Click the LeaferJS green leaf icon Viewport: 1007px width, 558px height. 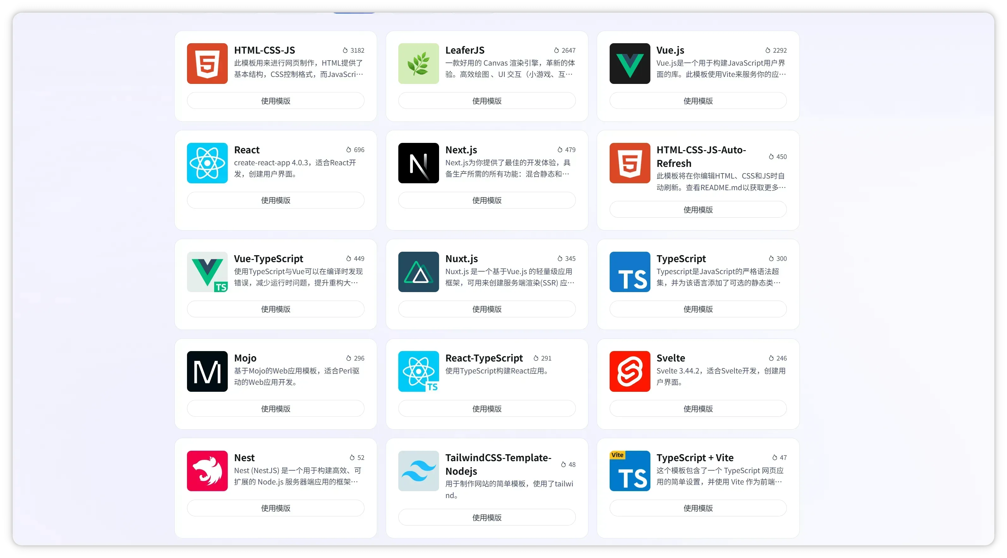418,63
